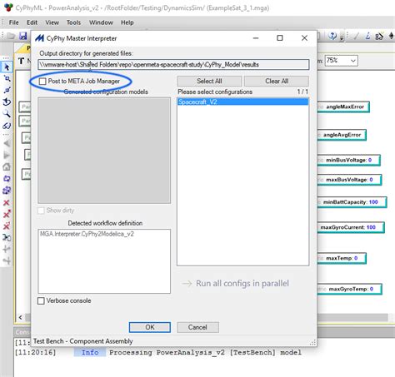Tick the Show dirty checkbox
This screenshot has height=377, width=395.
click(x=41, y=211)
